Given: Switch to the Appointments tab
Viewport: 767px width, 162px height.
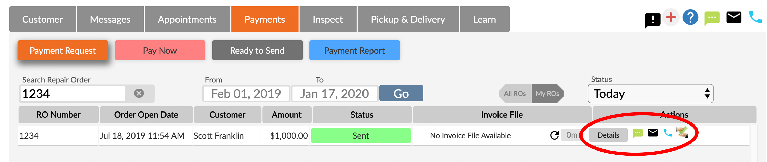Looking at the screenshot, I should 187,19.
